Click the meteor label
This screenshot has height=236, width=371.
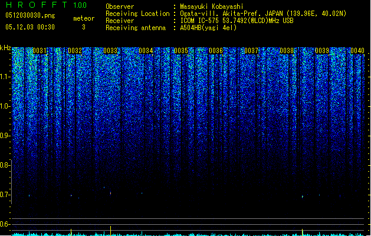[x=84, y=18]
